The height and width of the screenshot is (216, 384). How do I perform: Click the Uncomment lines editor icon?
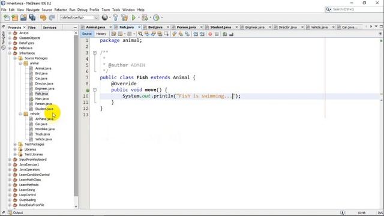[231, 34]
